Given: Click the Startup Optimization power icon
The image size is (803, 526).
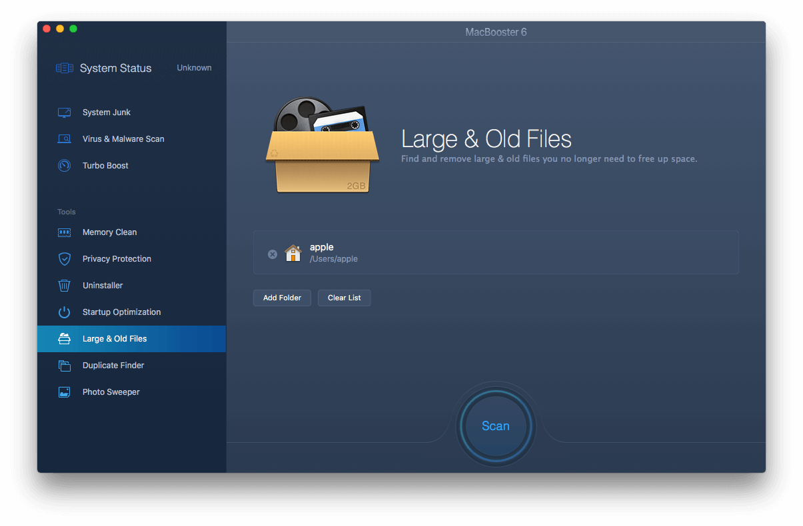Looking at the screenshot, I should coord(64,312).
